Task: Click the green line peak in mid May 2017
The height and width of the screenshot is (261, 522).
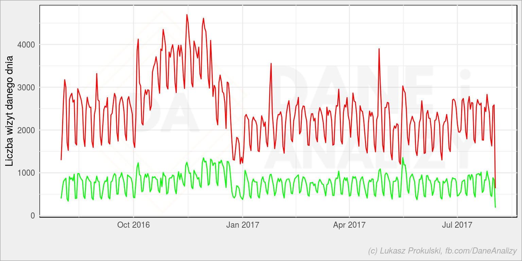Action: click(403, 157)
